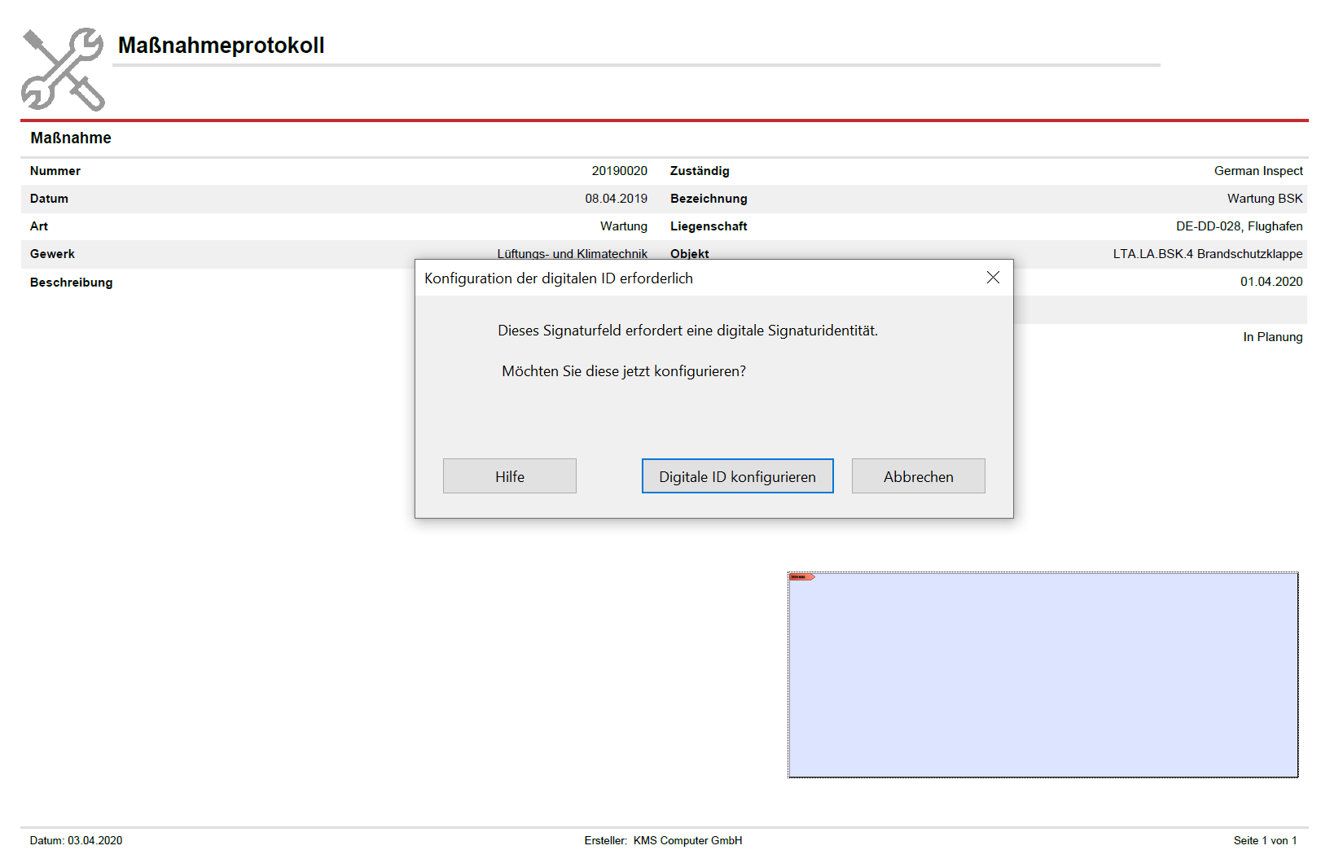The width and height of the screenshot is (1330, 850).
Task: Select the number value 20190020
Action: pos(619,171)
